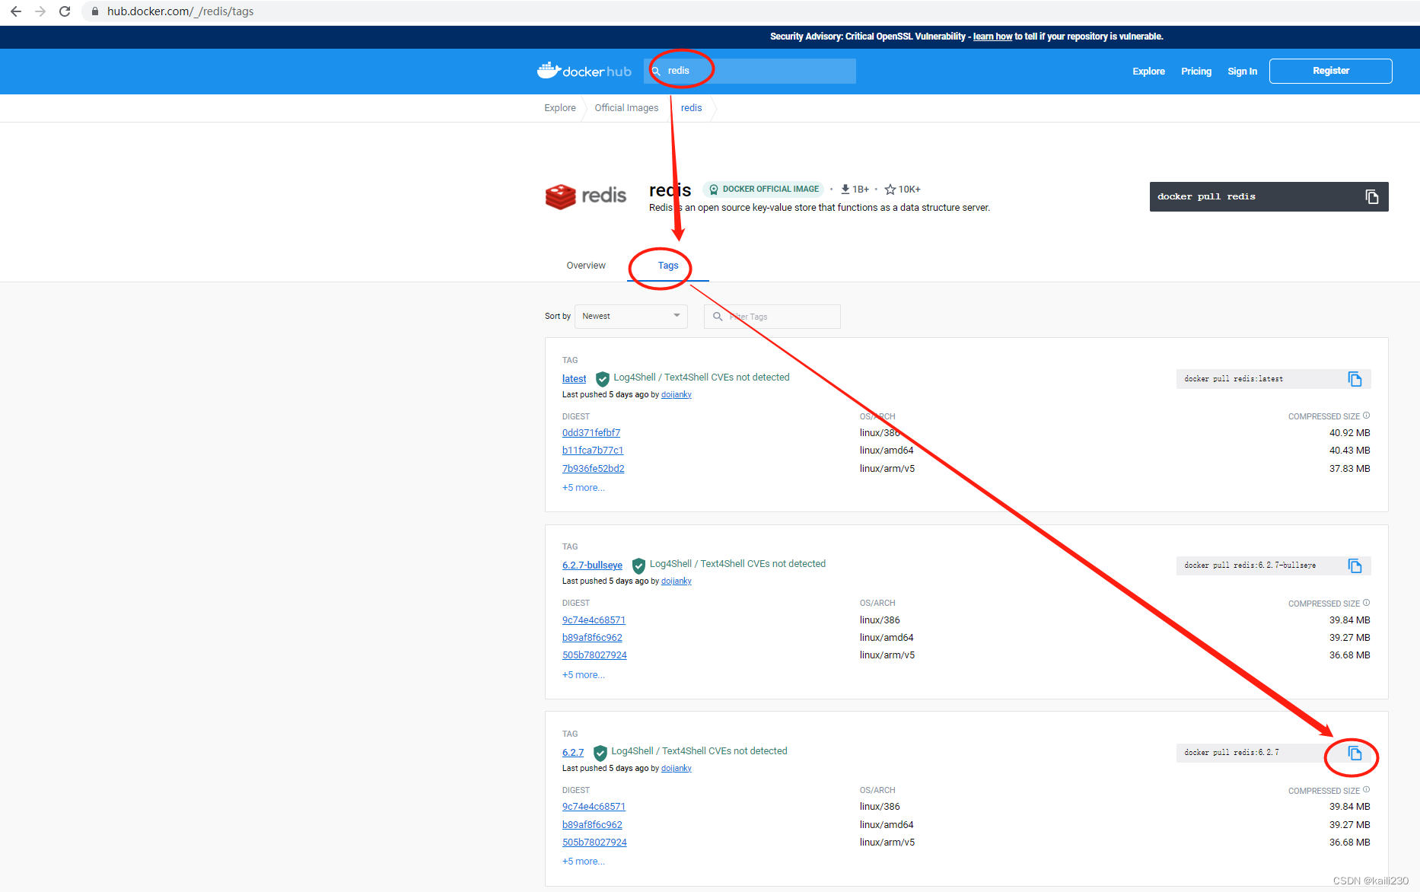Click info icon by second Compressed Size
Image resolution: width=1420 pixels, height=892 pixels.
pyautogui.click(x=1366, y=603)
